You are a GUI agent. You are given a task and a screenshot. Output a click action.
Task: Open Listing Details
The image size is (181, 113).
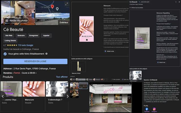10,41
